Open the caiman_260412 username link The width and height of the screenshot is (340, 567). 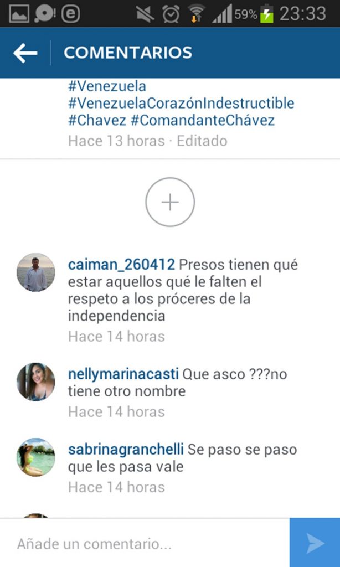pos(121,265)
